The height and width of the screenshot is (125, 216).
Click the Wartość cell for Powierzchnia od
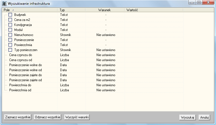tap(154, 90)
